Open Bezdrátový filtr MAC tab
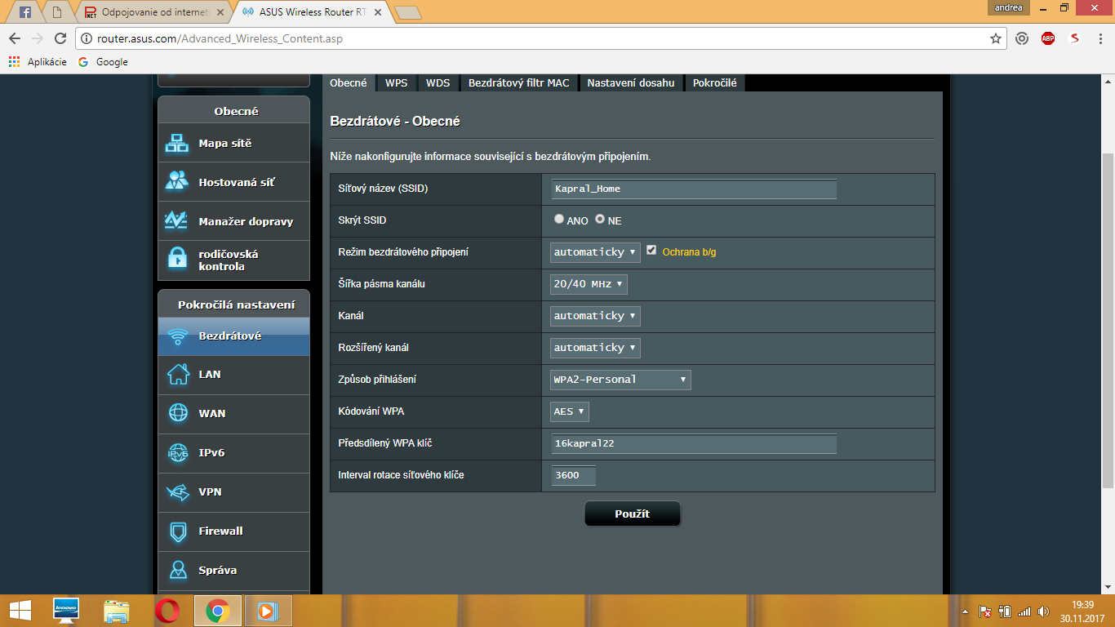Viewport: 1115px width, 627px height. tap(519, 83)
